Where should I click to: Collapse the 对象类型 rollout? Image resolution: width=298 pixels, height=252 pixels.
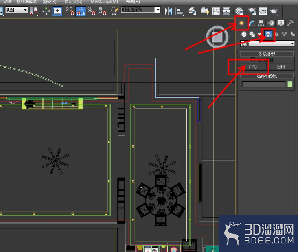[x=267, y=54]
